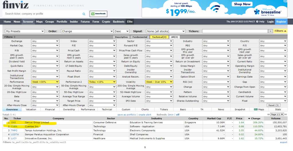Screen dimensions: 293x151
Task: Collapse the Filters panel toggle
Action: [280, 31]
